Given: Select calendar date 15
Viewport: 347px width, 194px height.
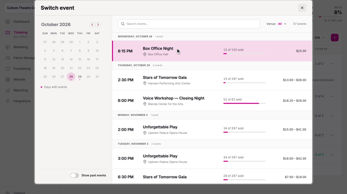Looking at the screenshot, I should pos(80,59).
